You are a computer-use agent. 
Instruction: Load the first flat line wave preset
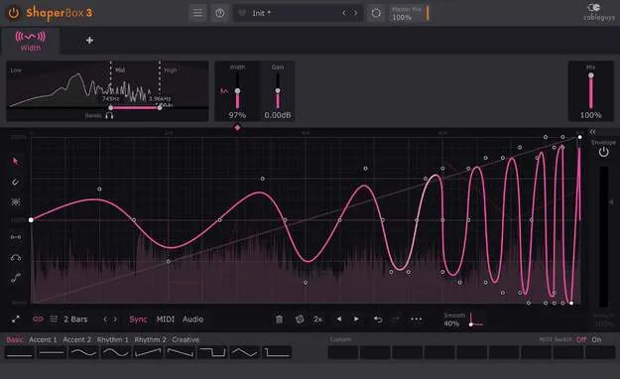point(20,352)
